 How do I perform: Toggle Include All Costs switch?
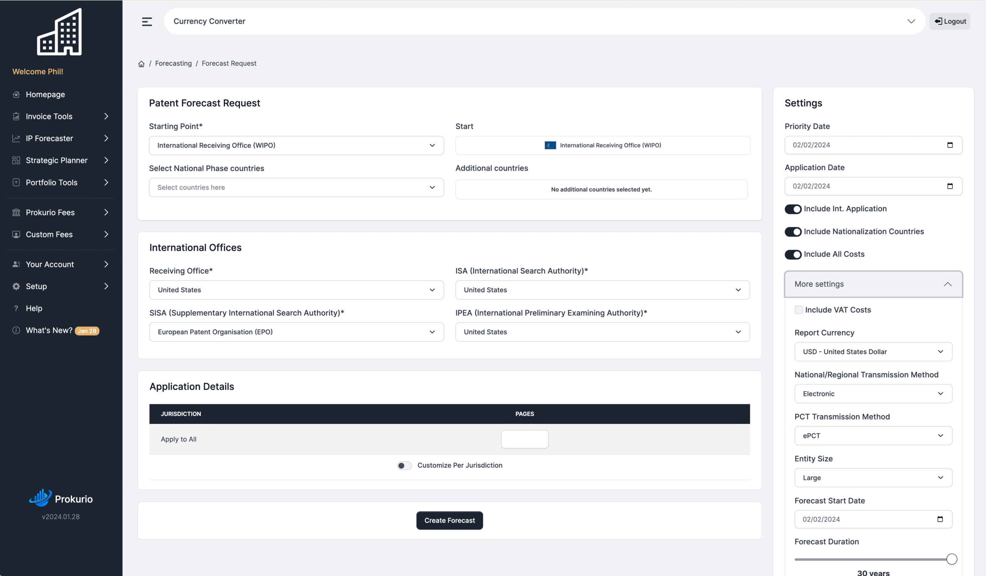point(793,254)
